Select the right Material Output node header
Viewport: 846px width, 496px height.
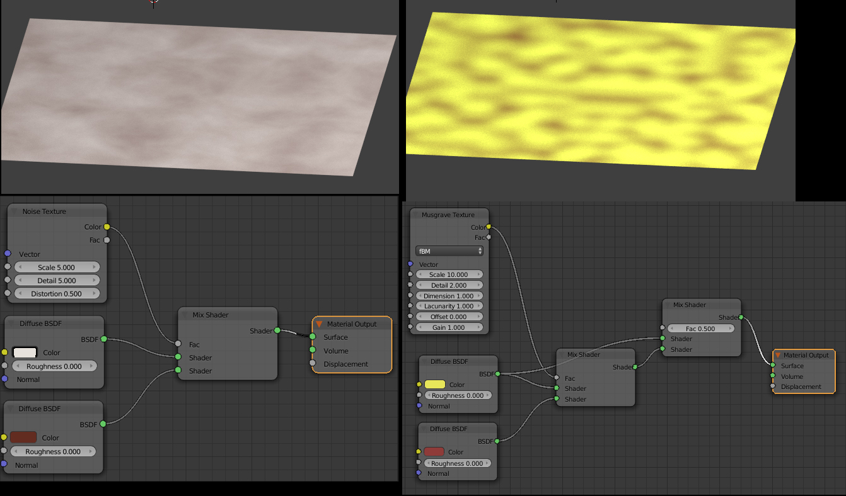click(x=804, y=355)
